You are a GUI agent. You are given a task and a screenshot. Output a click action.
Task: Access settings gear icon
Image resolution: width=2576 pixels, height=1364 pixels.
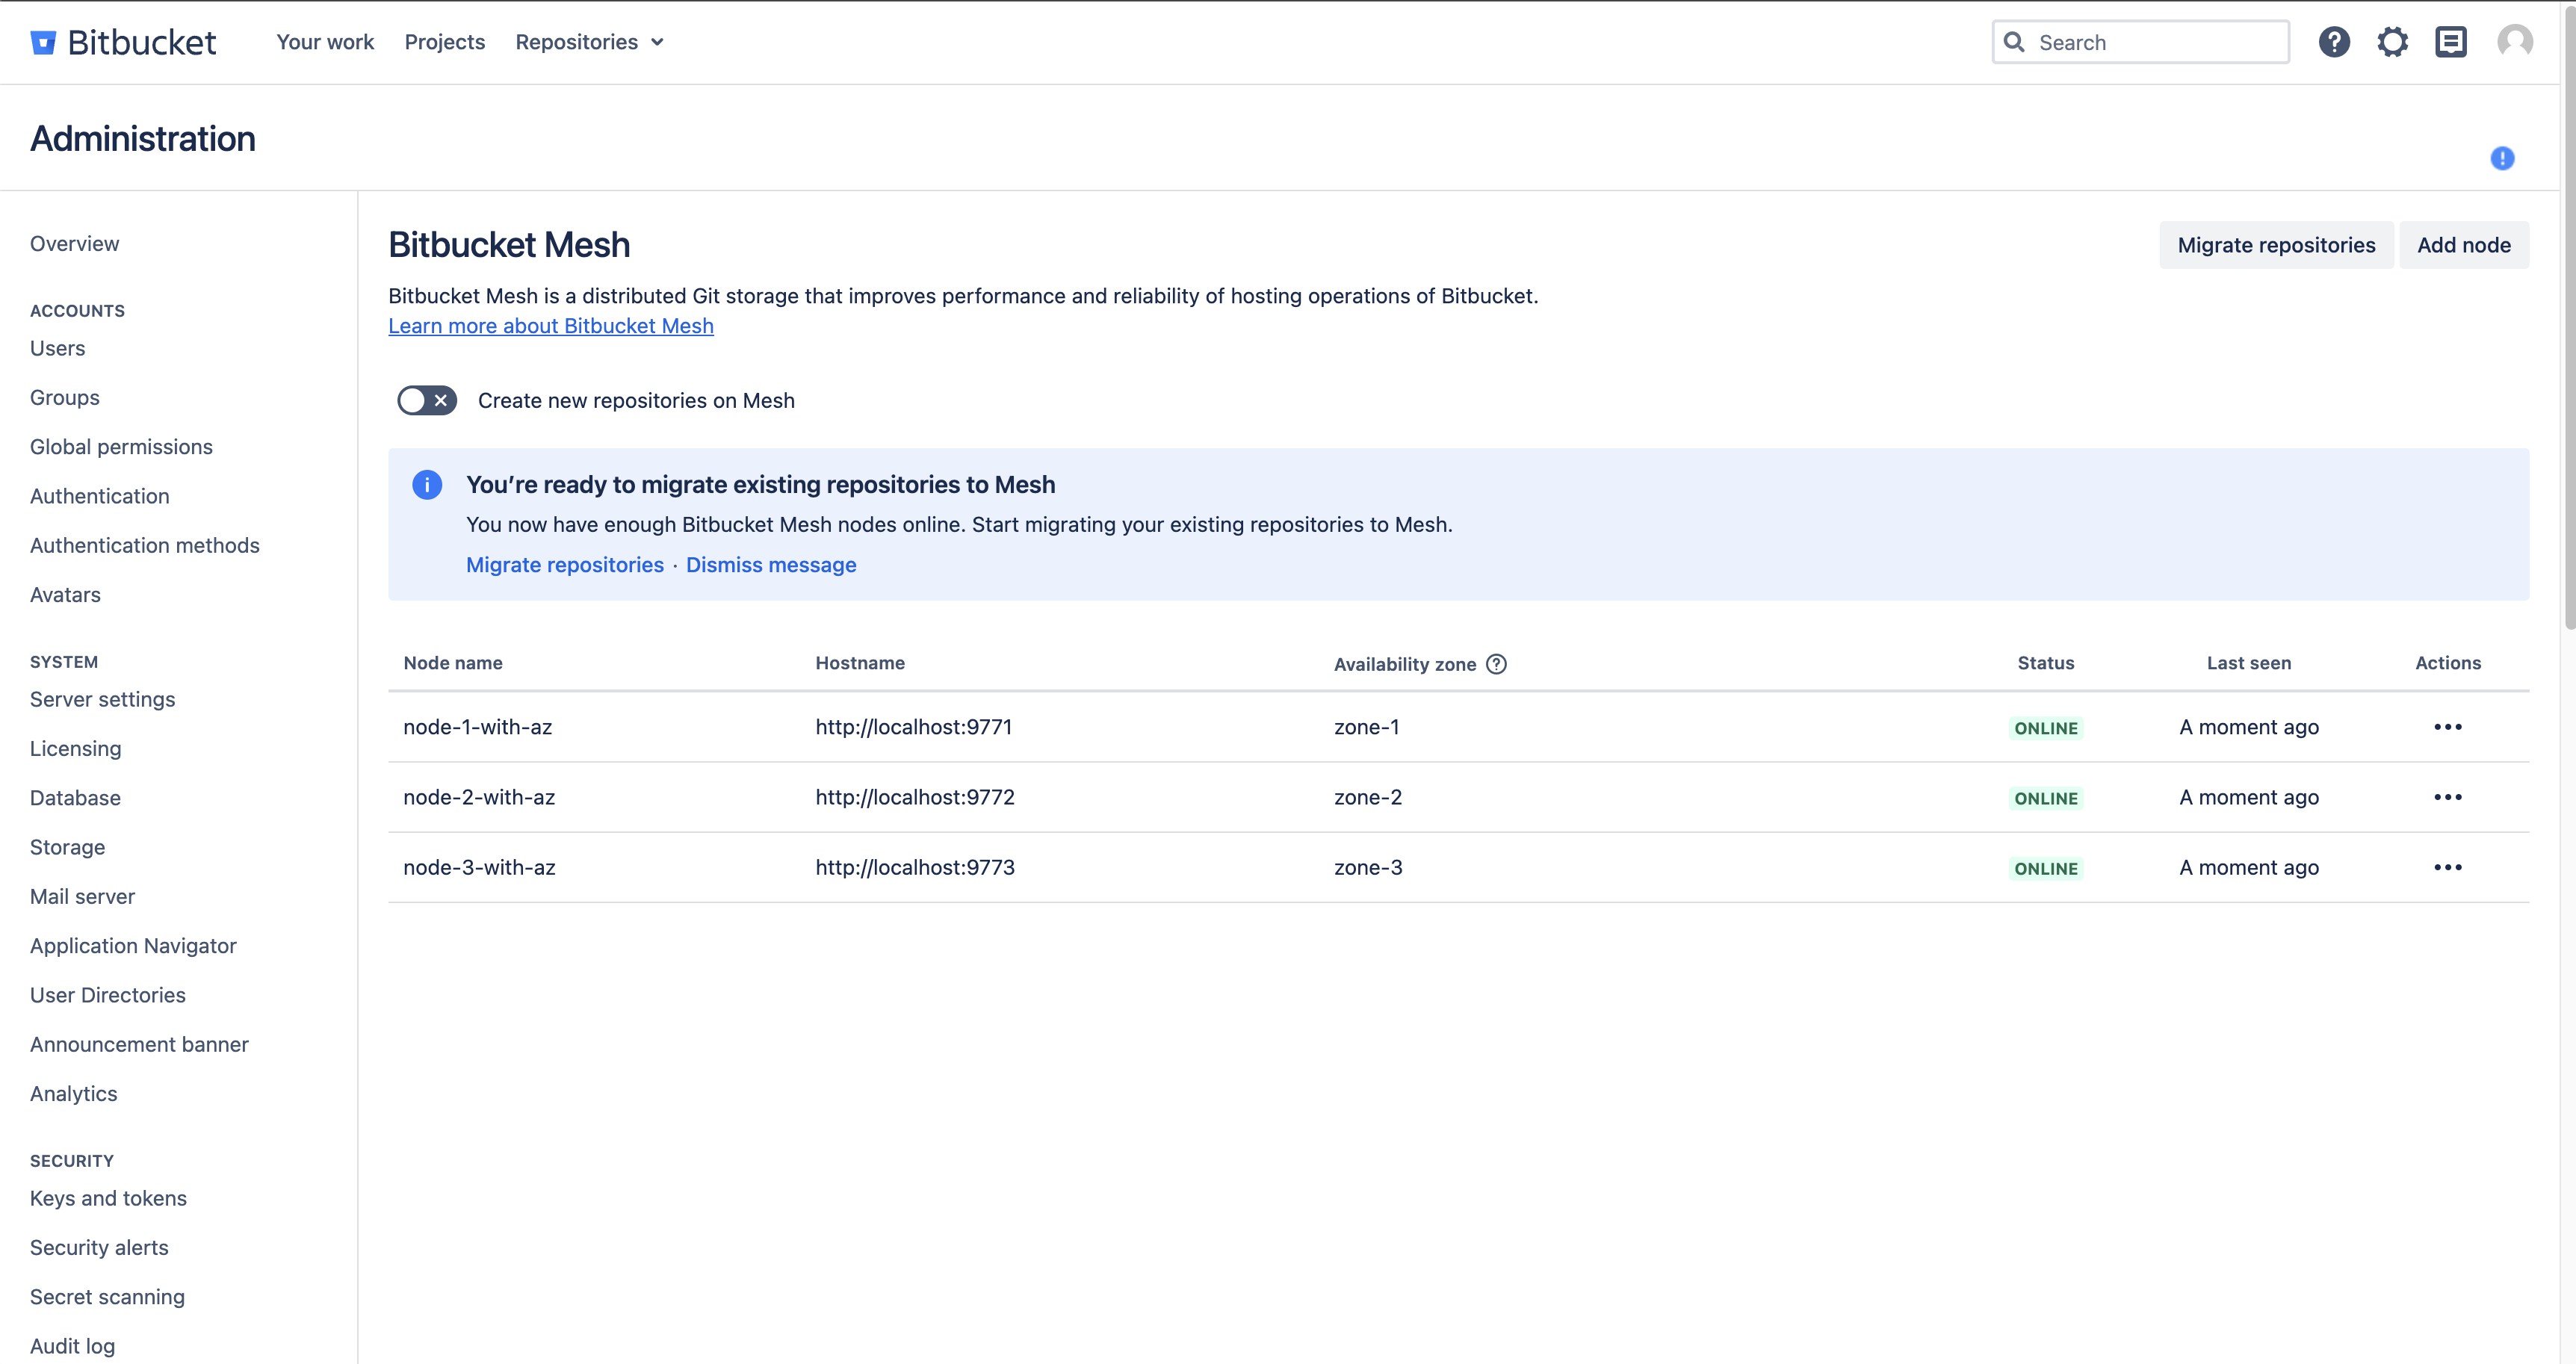[2394, 41]
